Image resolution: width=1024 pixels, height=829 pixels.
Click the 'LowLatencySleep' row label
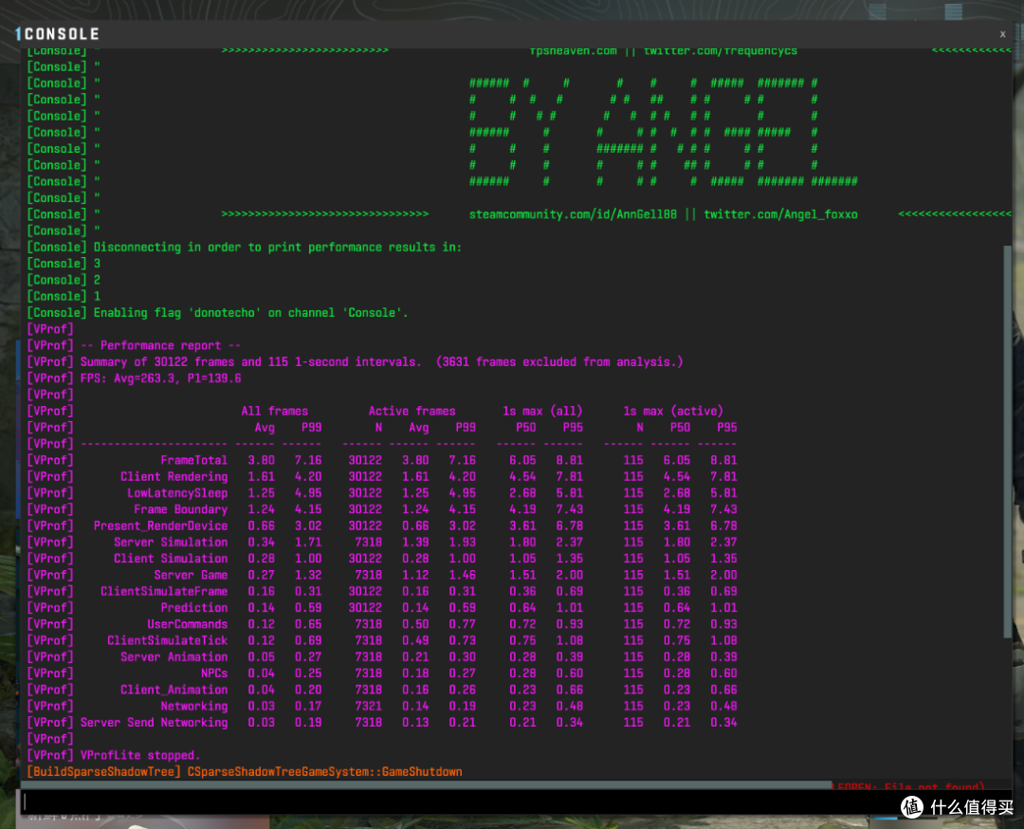pos(177,493)
